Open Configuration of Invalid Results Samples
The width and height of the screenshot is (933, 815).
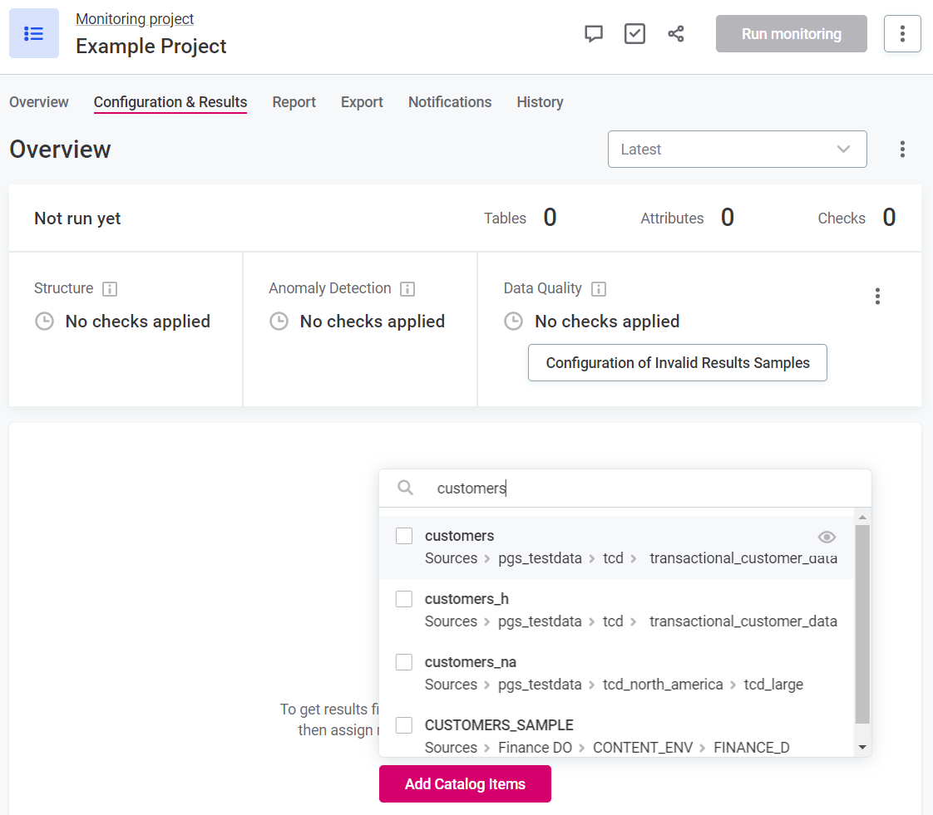pos(678,363)
